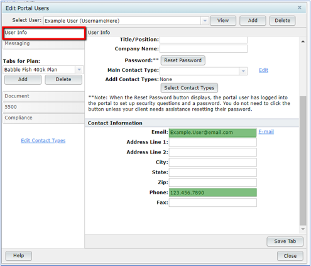Open the Document plan tab
The image size is (311, 266).
pyautogui.click(x=43, y=96)
